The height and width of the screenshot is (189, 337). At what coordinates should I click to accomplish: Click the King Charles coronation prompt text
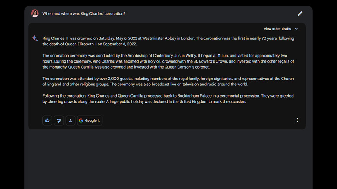[x=84, y=13]
